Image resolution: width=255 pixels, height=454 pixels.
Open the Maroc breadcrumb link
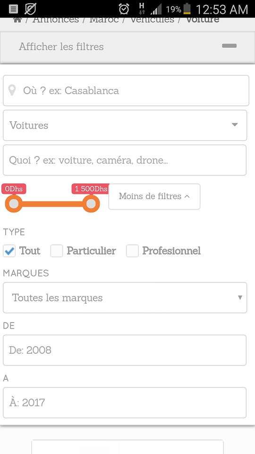pos(104,20)
